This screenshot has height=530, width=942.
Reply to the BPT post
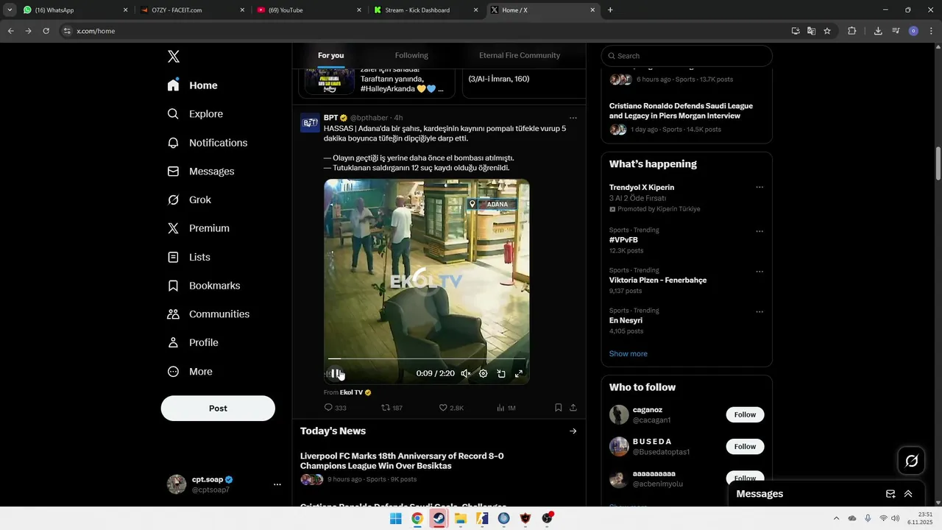coord(336,408)
